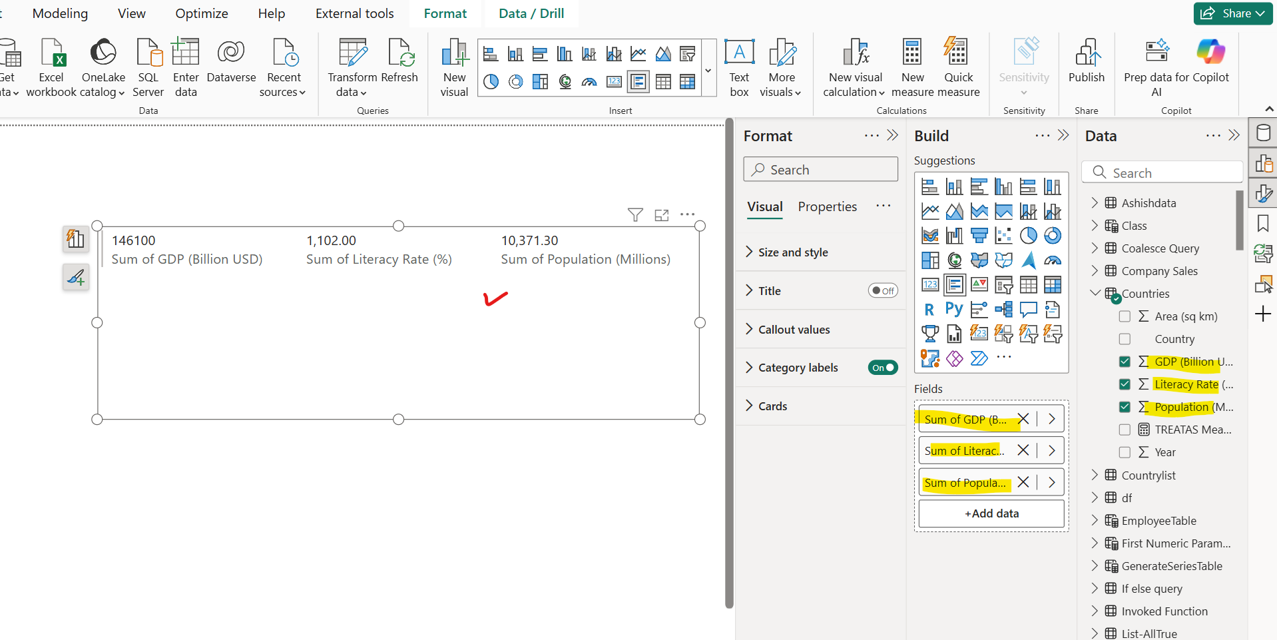Expand the Callout values section
Screen dimensions: 1277x640
[794, 330]
